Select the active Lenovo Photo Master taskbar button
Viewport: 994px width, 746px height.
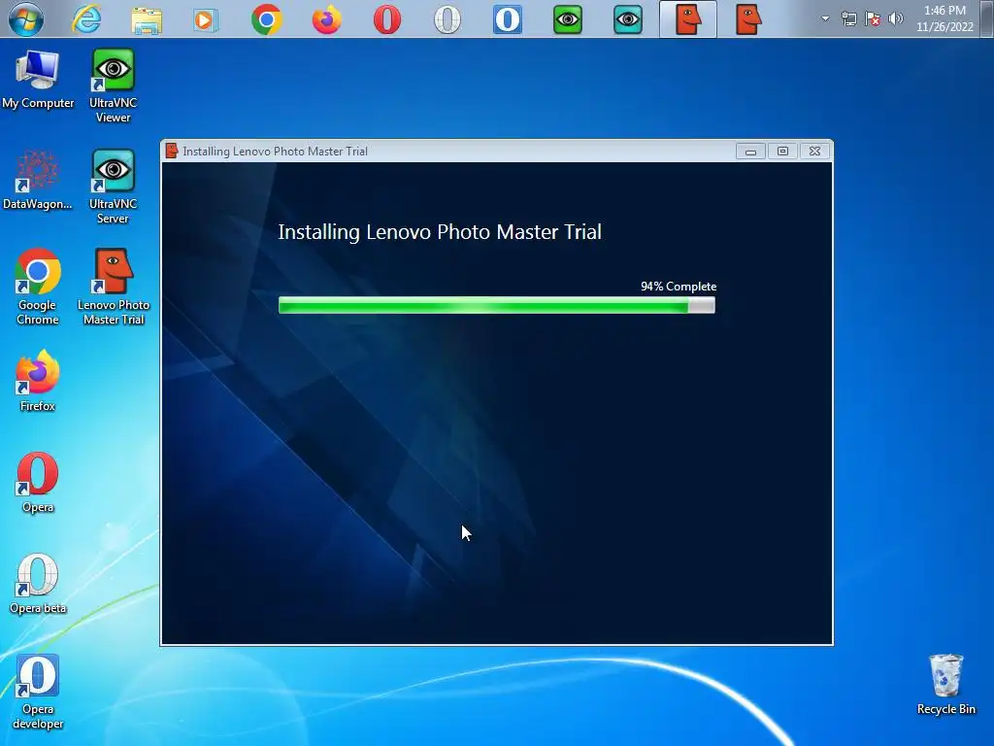tap(688, 19)
